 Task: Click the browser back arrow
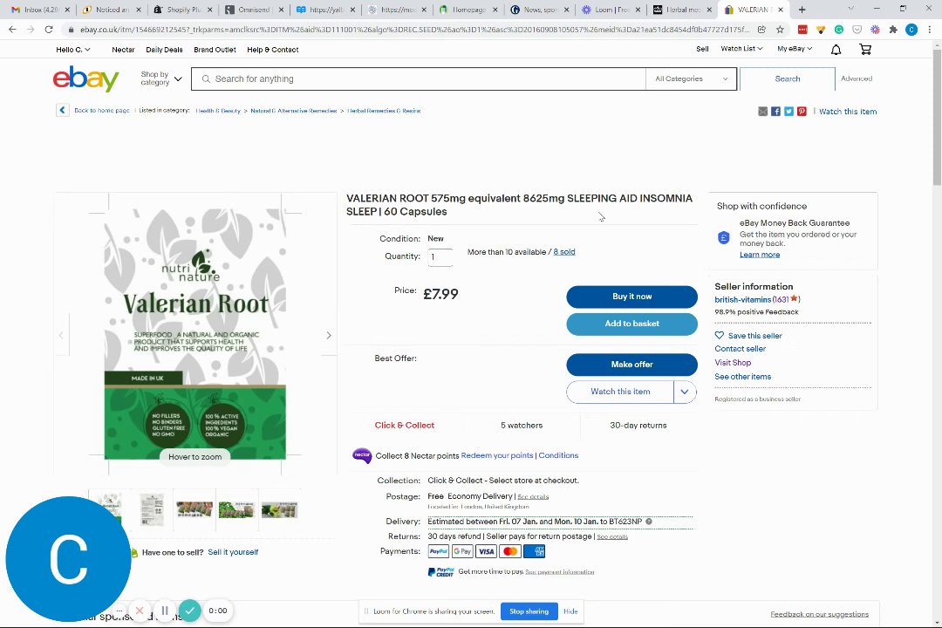pyautogui.click(x=12, y=29)
